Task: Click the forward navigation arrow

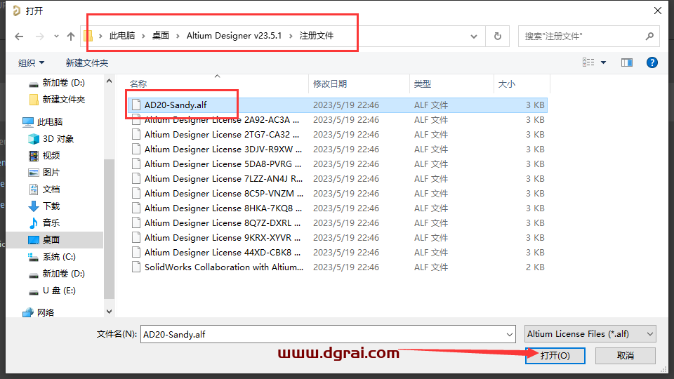Action: click(x=40, y=36)
